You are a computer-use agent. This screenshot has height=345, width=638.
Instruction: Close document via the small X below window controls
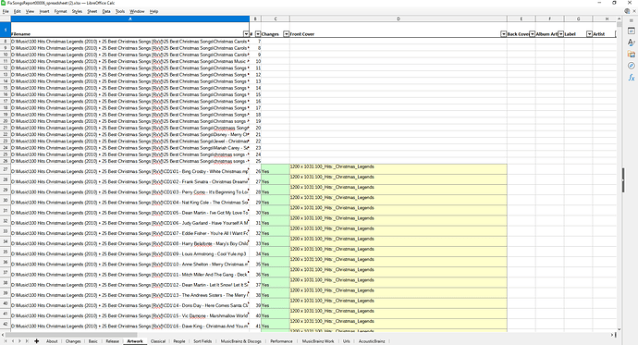point(634,11)
